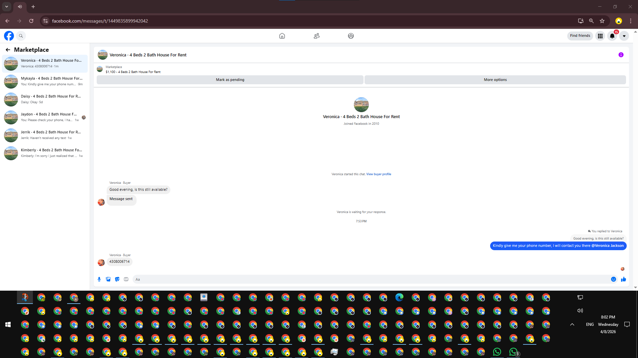
Task: Open a new tab with plus
Action: [x=33, y=7]
